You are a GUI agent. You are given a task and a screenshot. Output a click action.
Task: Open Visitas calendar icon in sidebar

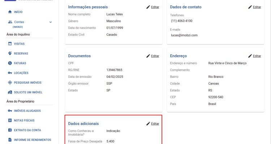[10, 44]
